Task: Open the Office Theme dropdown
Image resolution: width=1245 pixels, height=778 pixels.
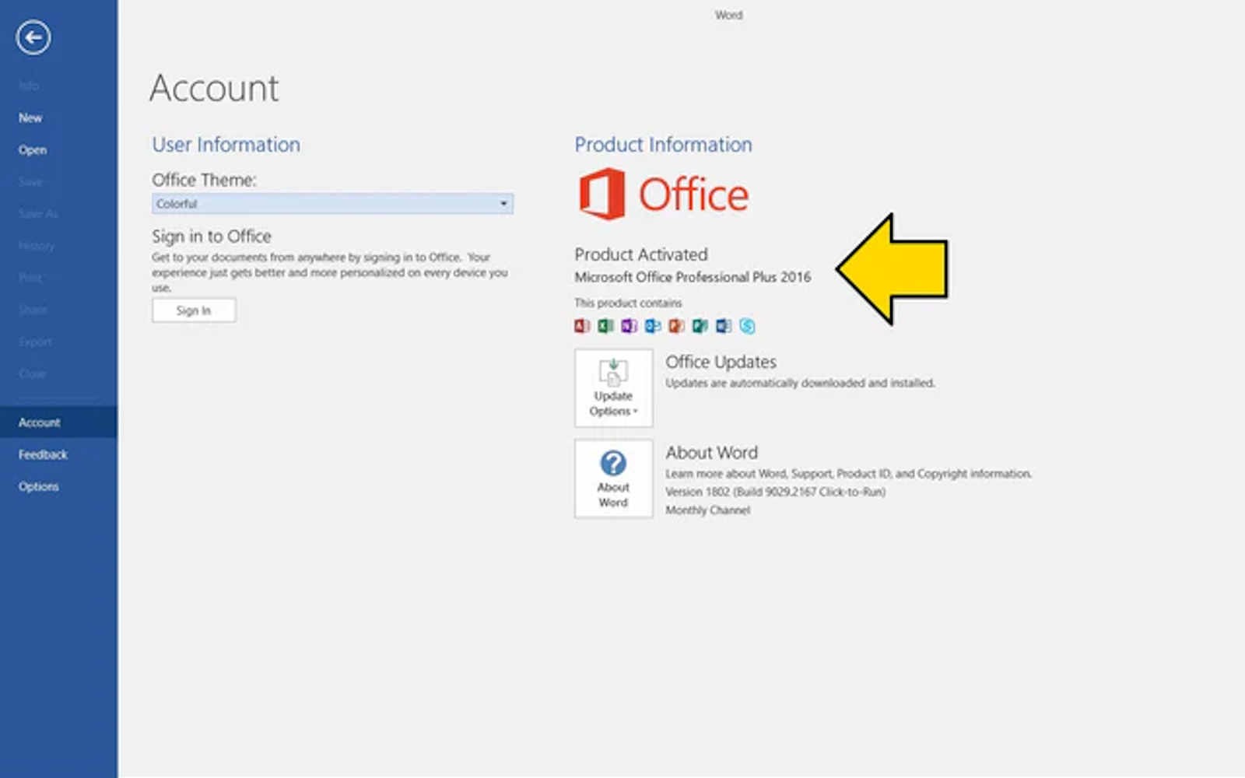Action: click(332, 204)
